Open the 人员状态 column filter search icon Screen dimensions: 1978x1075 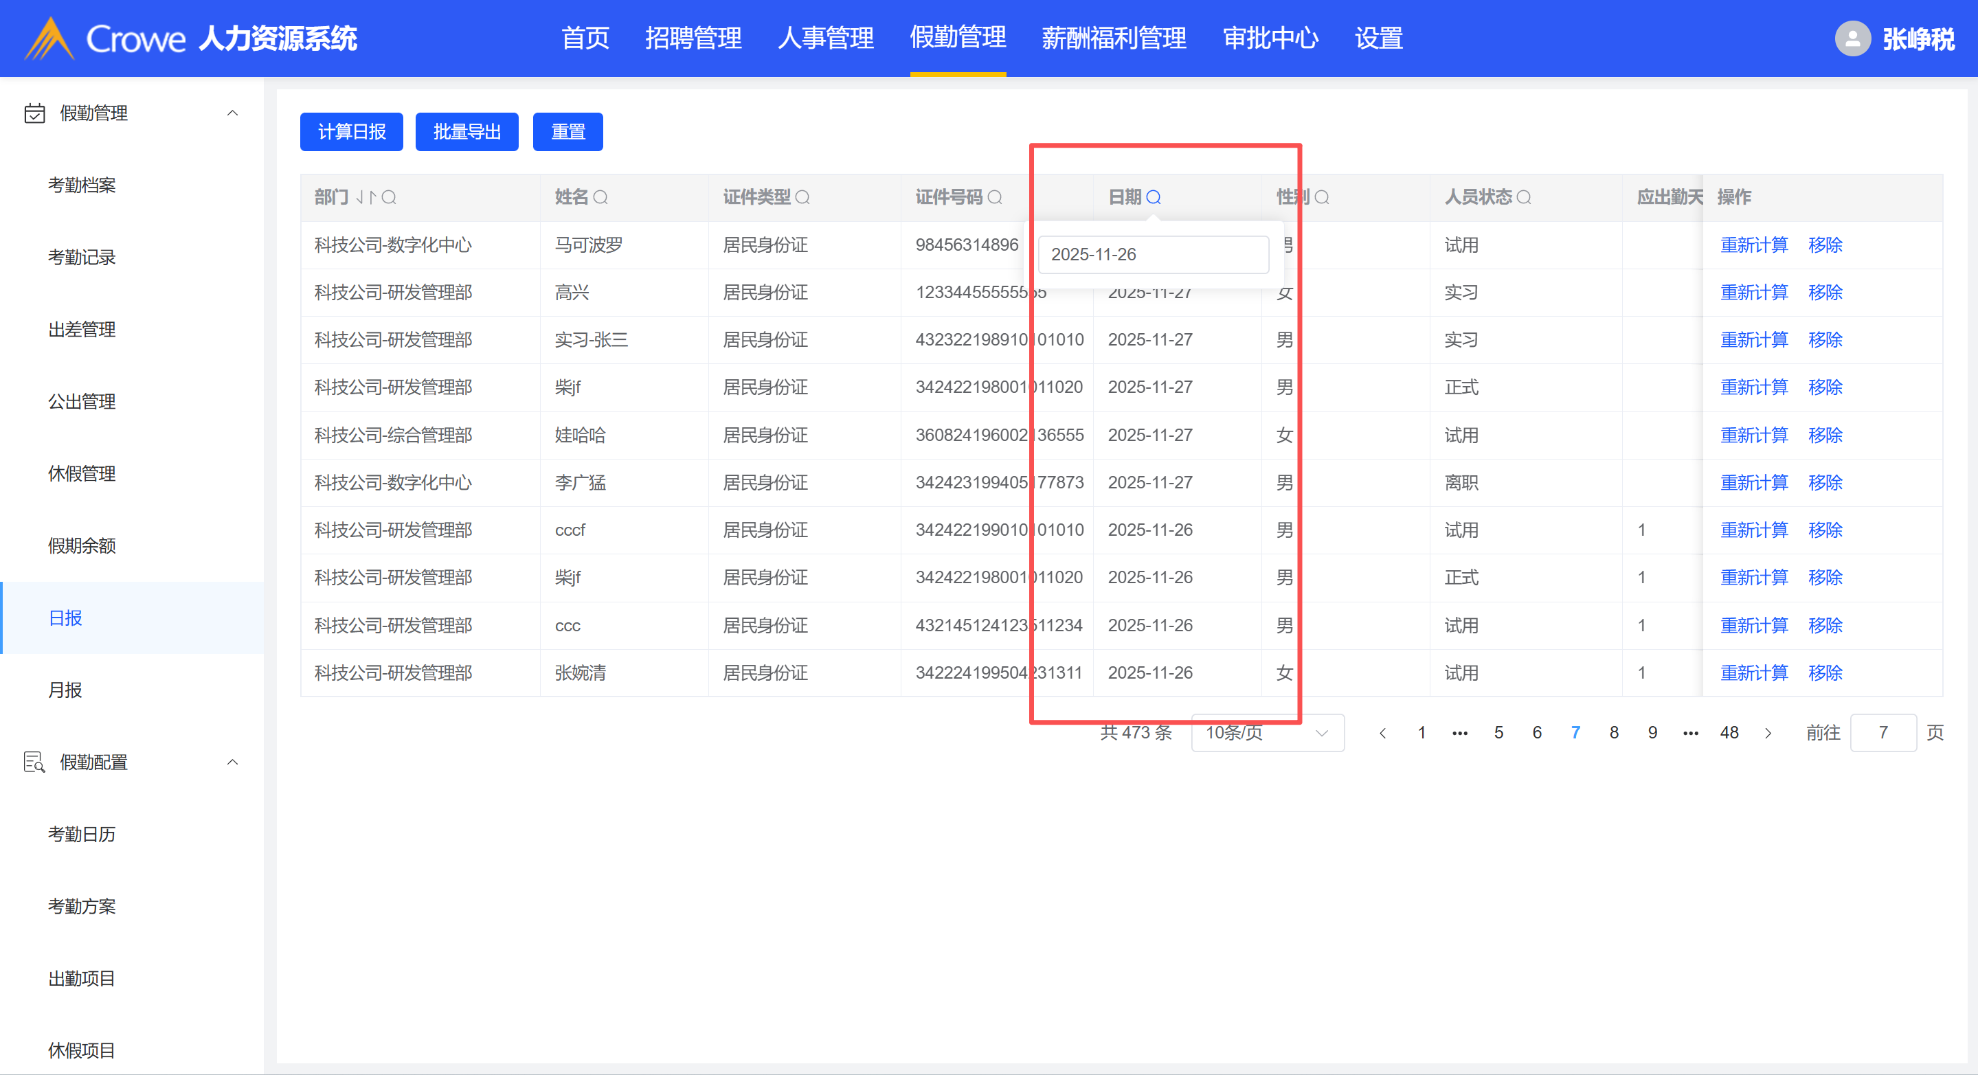1524,197
